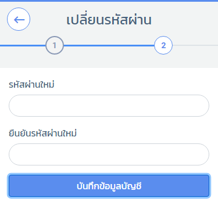This screenshot has height=209, width=218.
Task: Save account data with the blue button
Action: 109,186
